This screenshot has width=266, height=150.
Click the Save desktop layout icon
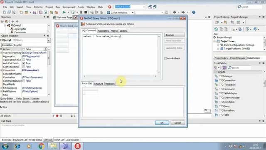[150, 7]
